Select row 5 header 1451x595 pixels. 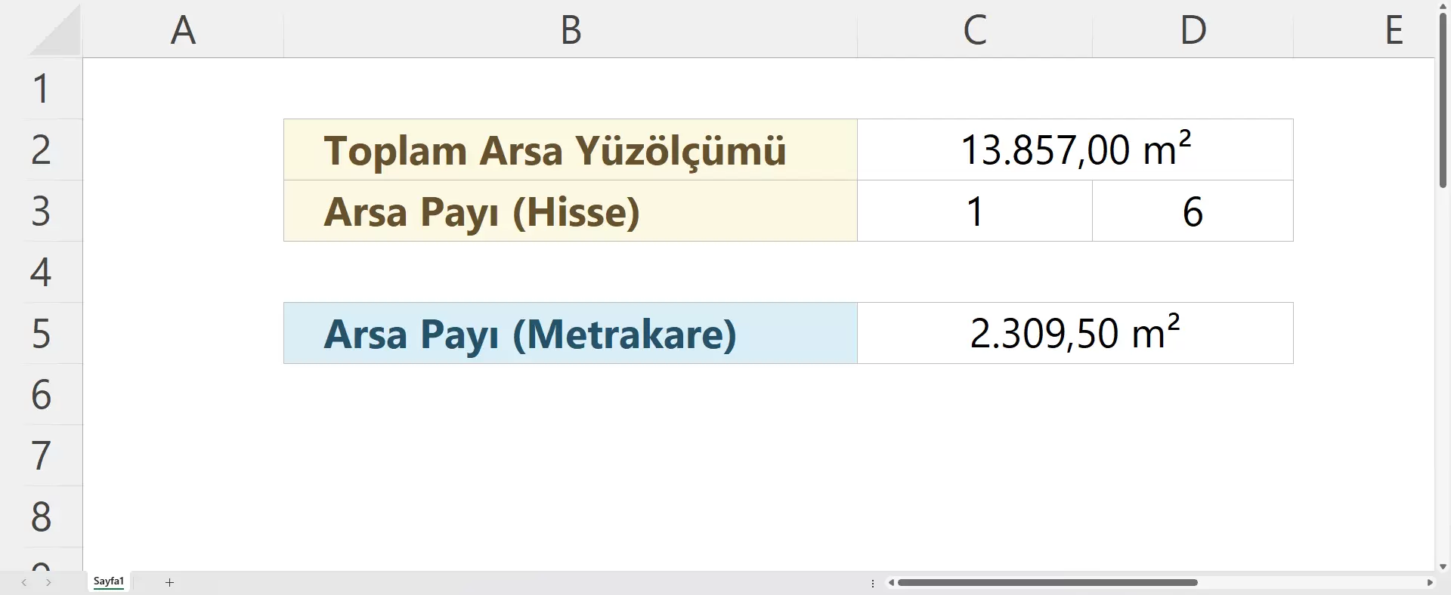coord(42,333)
